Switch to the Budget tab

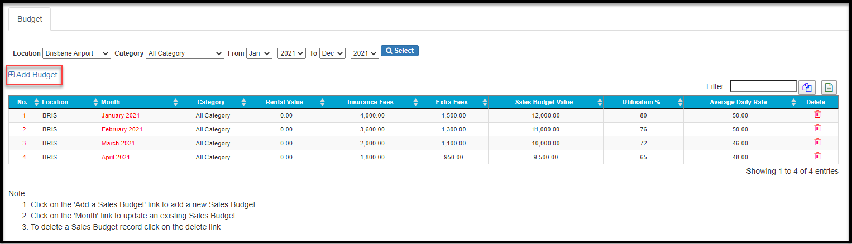coord(30,19)
